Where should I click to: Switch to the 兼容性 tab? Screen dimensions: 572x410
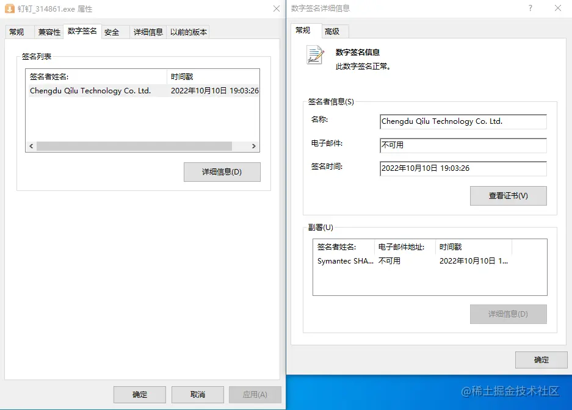click(x=49, y=32)
